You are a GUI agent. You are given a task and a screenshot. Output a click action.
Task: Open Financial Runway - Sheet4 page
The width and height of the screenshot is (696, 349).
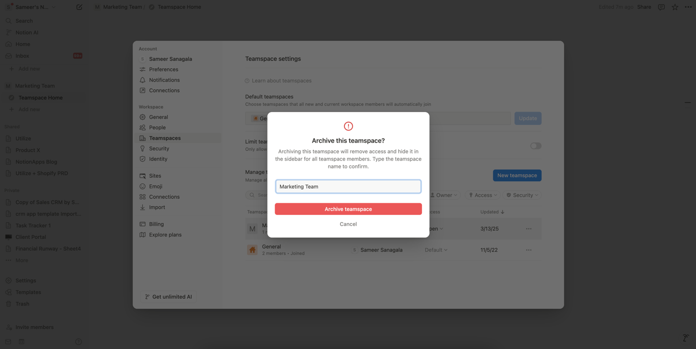point(43,249)
